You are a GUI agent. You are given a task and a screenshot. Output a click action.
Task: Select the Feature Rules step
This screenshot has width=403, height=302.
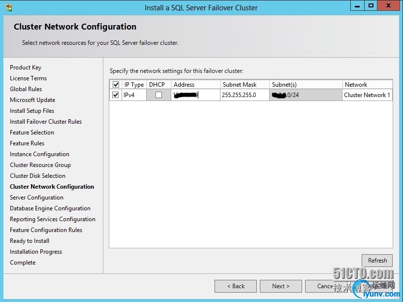(27, 143)
